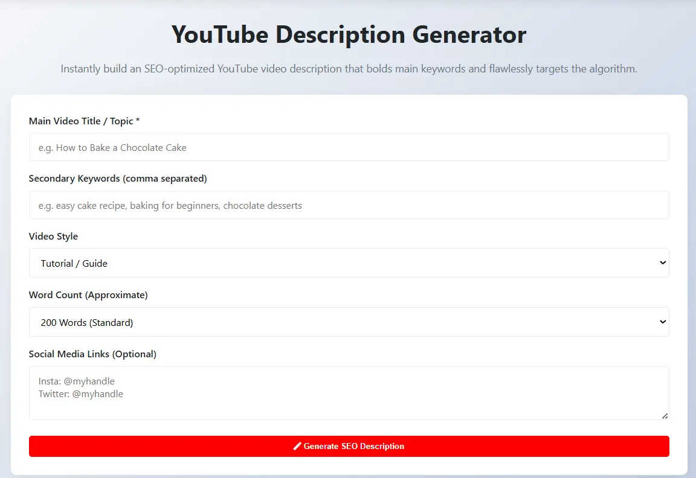Click the 'Social Media Links (Optional)' label
This screenshot has width=696, height=478.
[93, 354]
